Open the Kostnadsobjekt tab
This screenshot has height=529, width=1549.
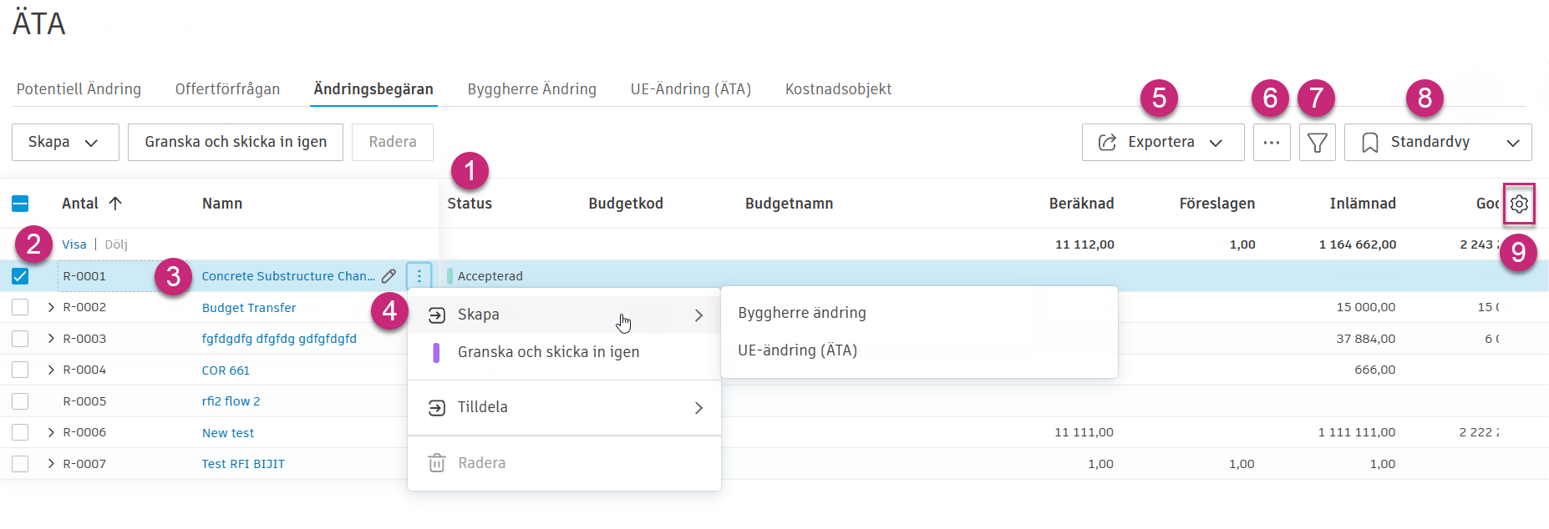(838, 89)
